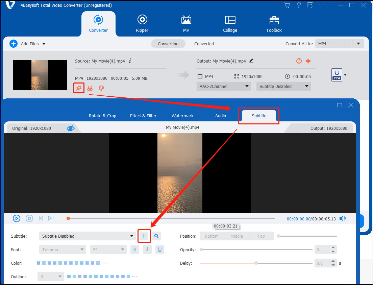
Task: Click the Position slider handle
Action: coord(278,236)
